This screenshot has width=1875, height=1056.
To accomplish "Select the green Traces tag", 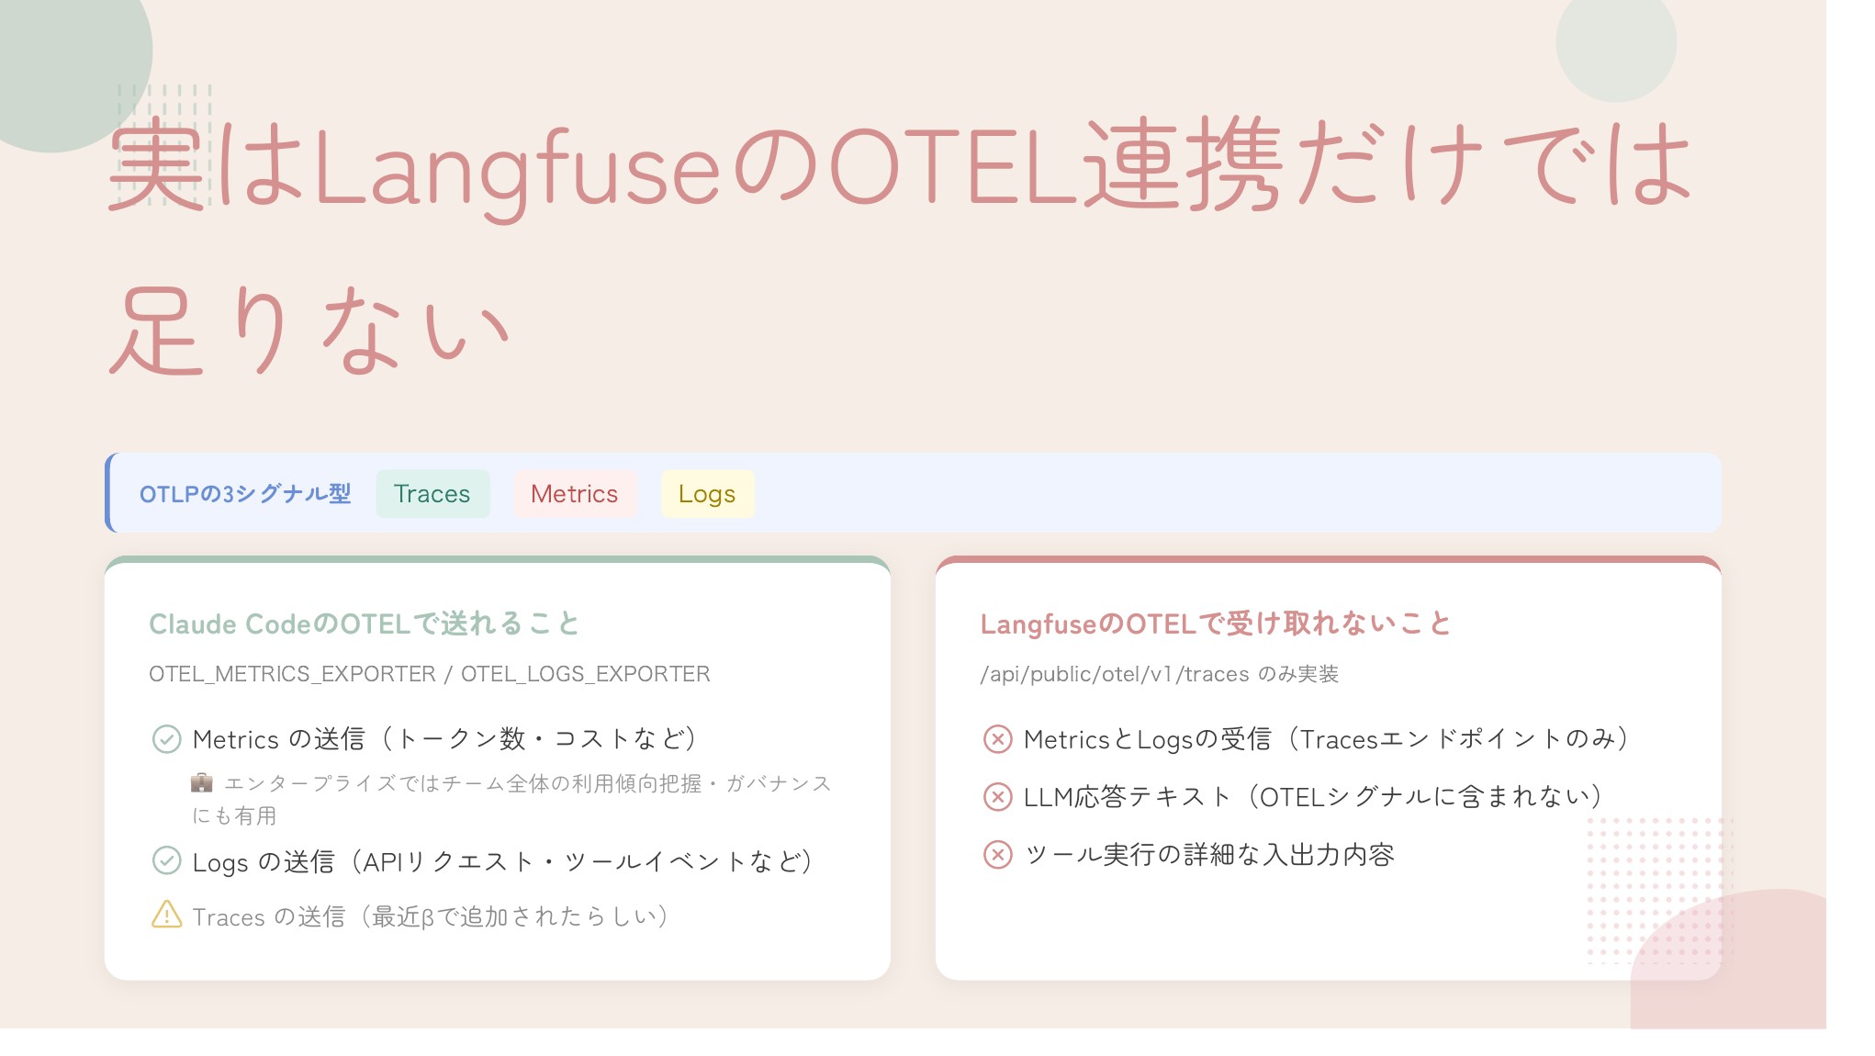I will click(432, 494).
